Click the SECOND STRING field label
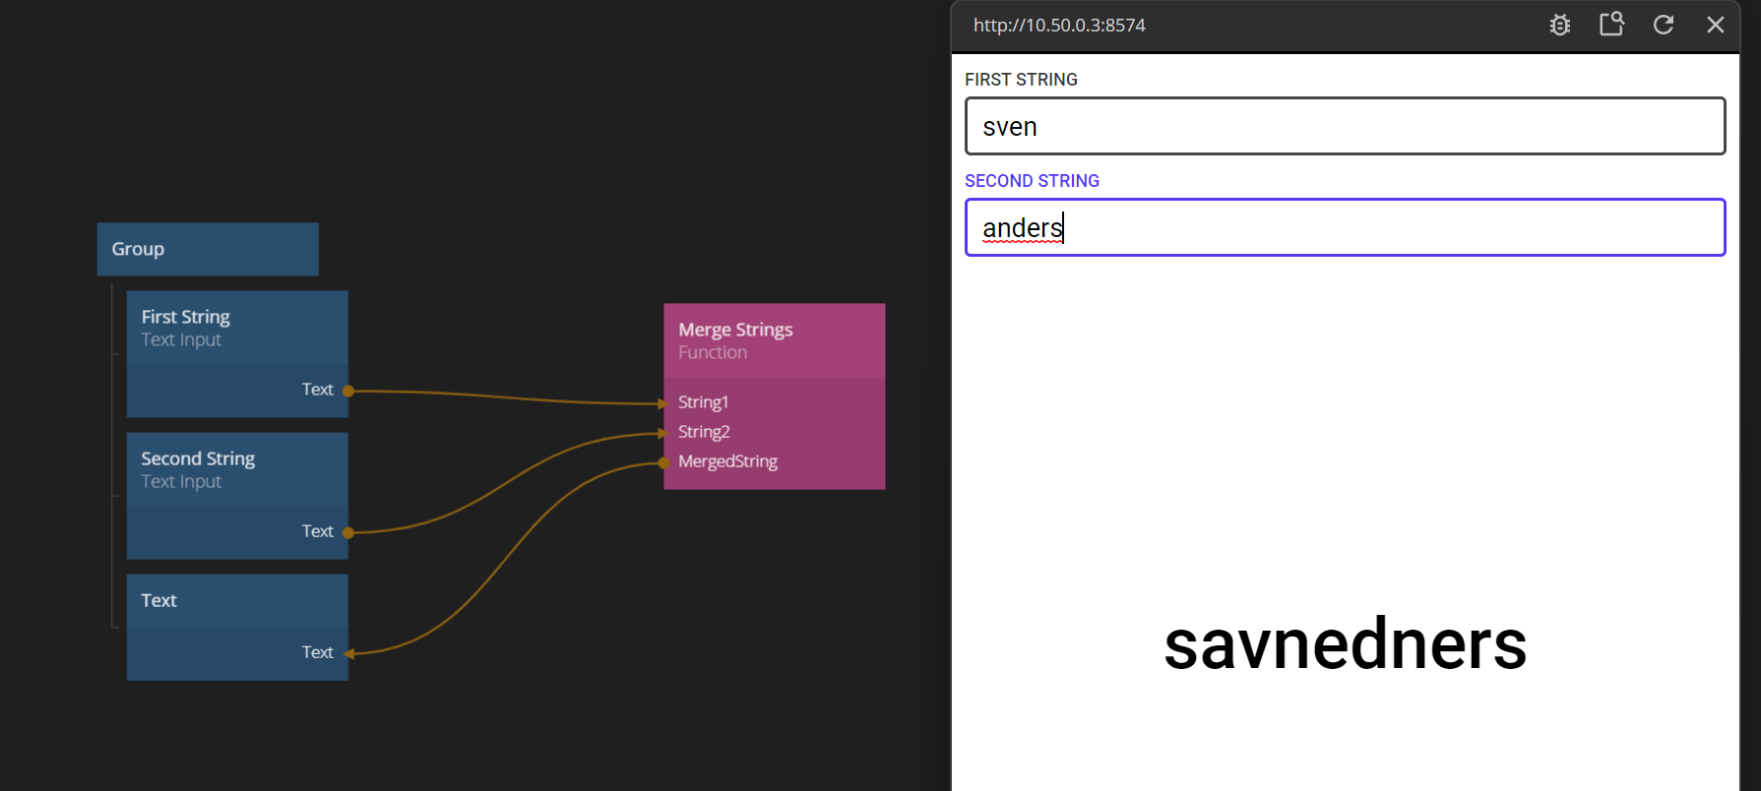1761x791 pixels. pos(1032,181)
